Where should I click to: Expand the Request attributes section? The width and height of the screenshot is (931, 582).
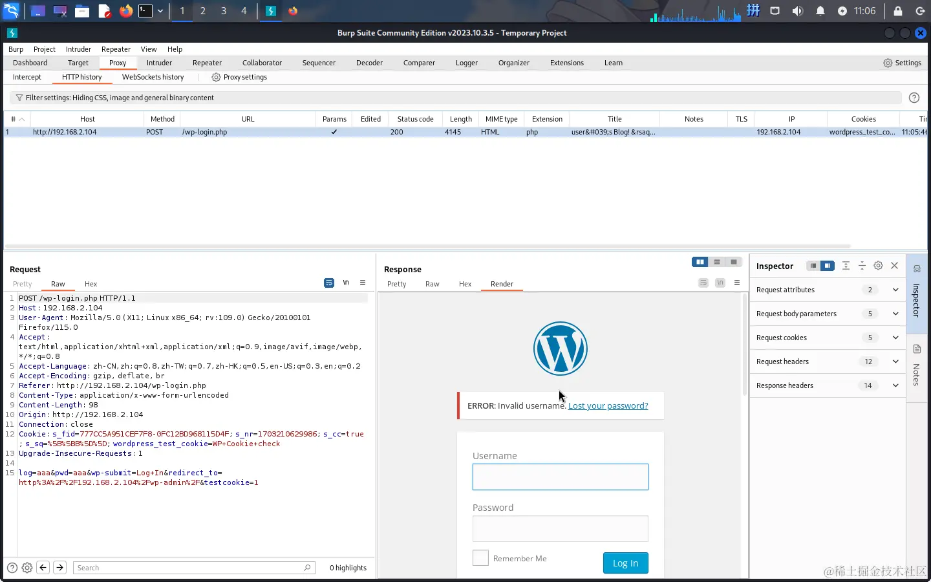[828, 290]
